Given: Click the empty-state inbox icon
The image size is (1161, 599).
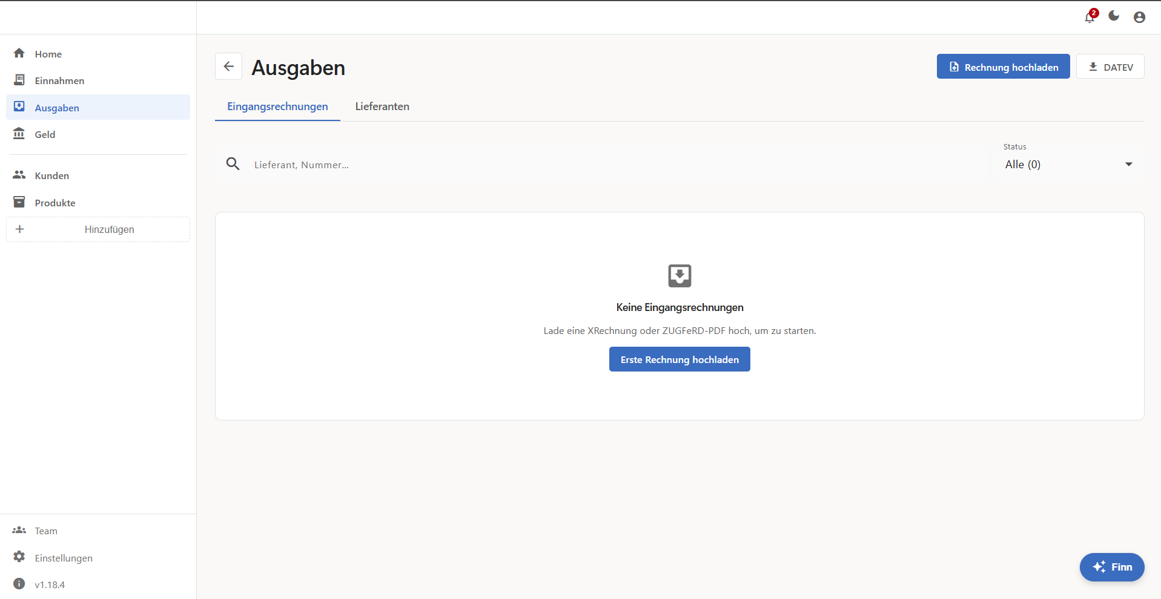Looking at the screenshot, I should click(680, 276).
